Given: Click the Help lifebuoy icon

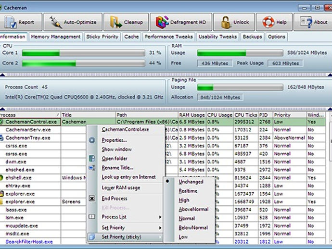Looking at the screenshot, I should tap(268, 22).
